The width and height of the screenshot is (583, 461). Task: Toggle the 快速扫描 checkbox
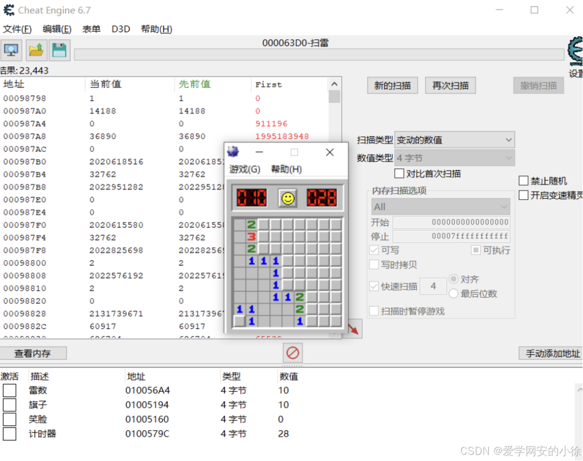[x=374, y=286]
